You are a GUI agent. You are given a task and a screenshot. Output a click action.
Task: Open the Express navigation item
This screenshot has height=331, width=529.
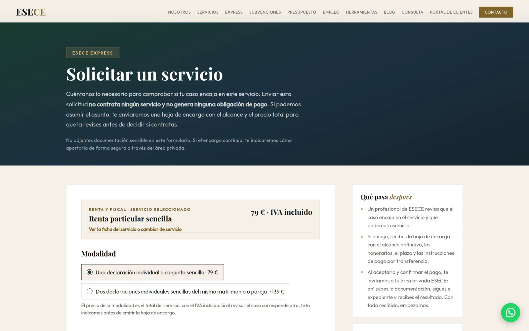click(x=234, y=12)
